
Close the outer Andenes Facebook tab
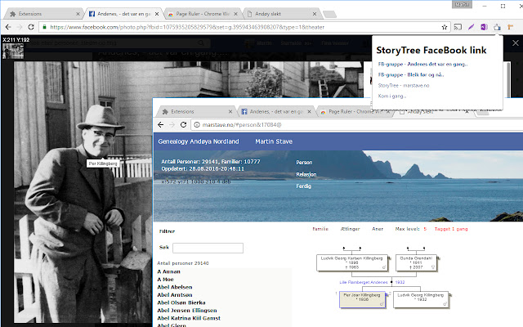[157, 14]
